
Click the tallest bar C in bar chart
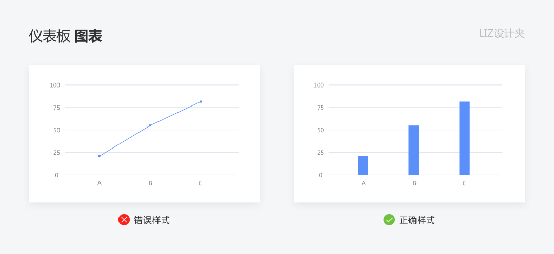tap(464, 138)
